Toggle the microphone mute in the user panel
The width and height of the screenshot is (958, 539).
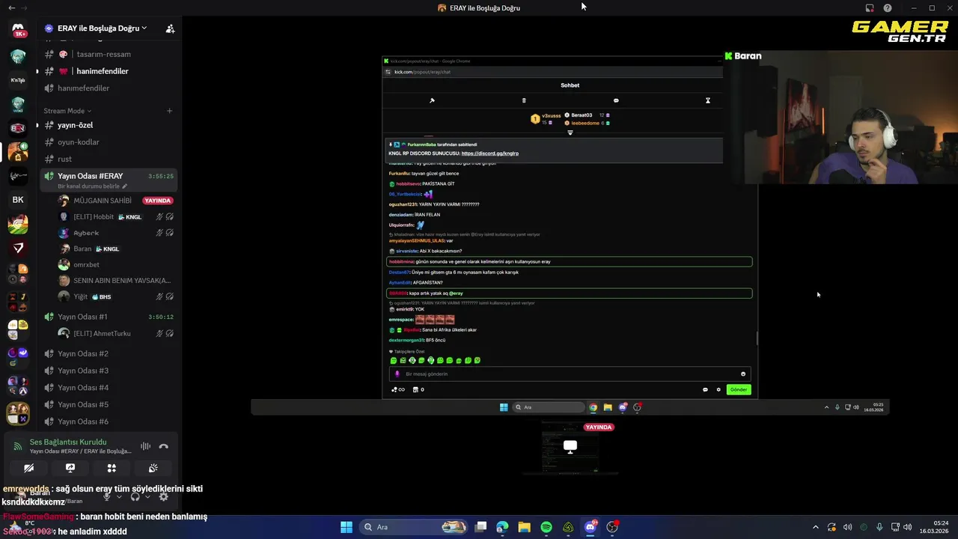point(107,496)
